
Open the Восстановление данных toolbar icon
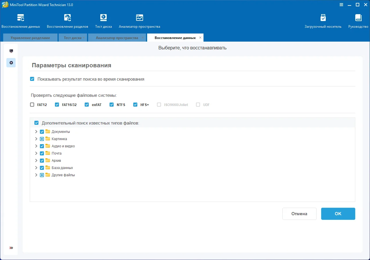pyautogui.click(x=21, y=18)
